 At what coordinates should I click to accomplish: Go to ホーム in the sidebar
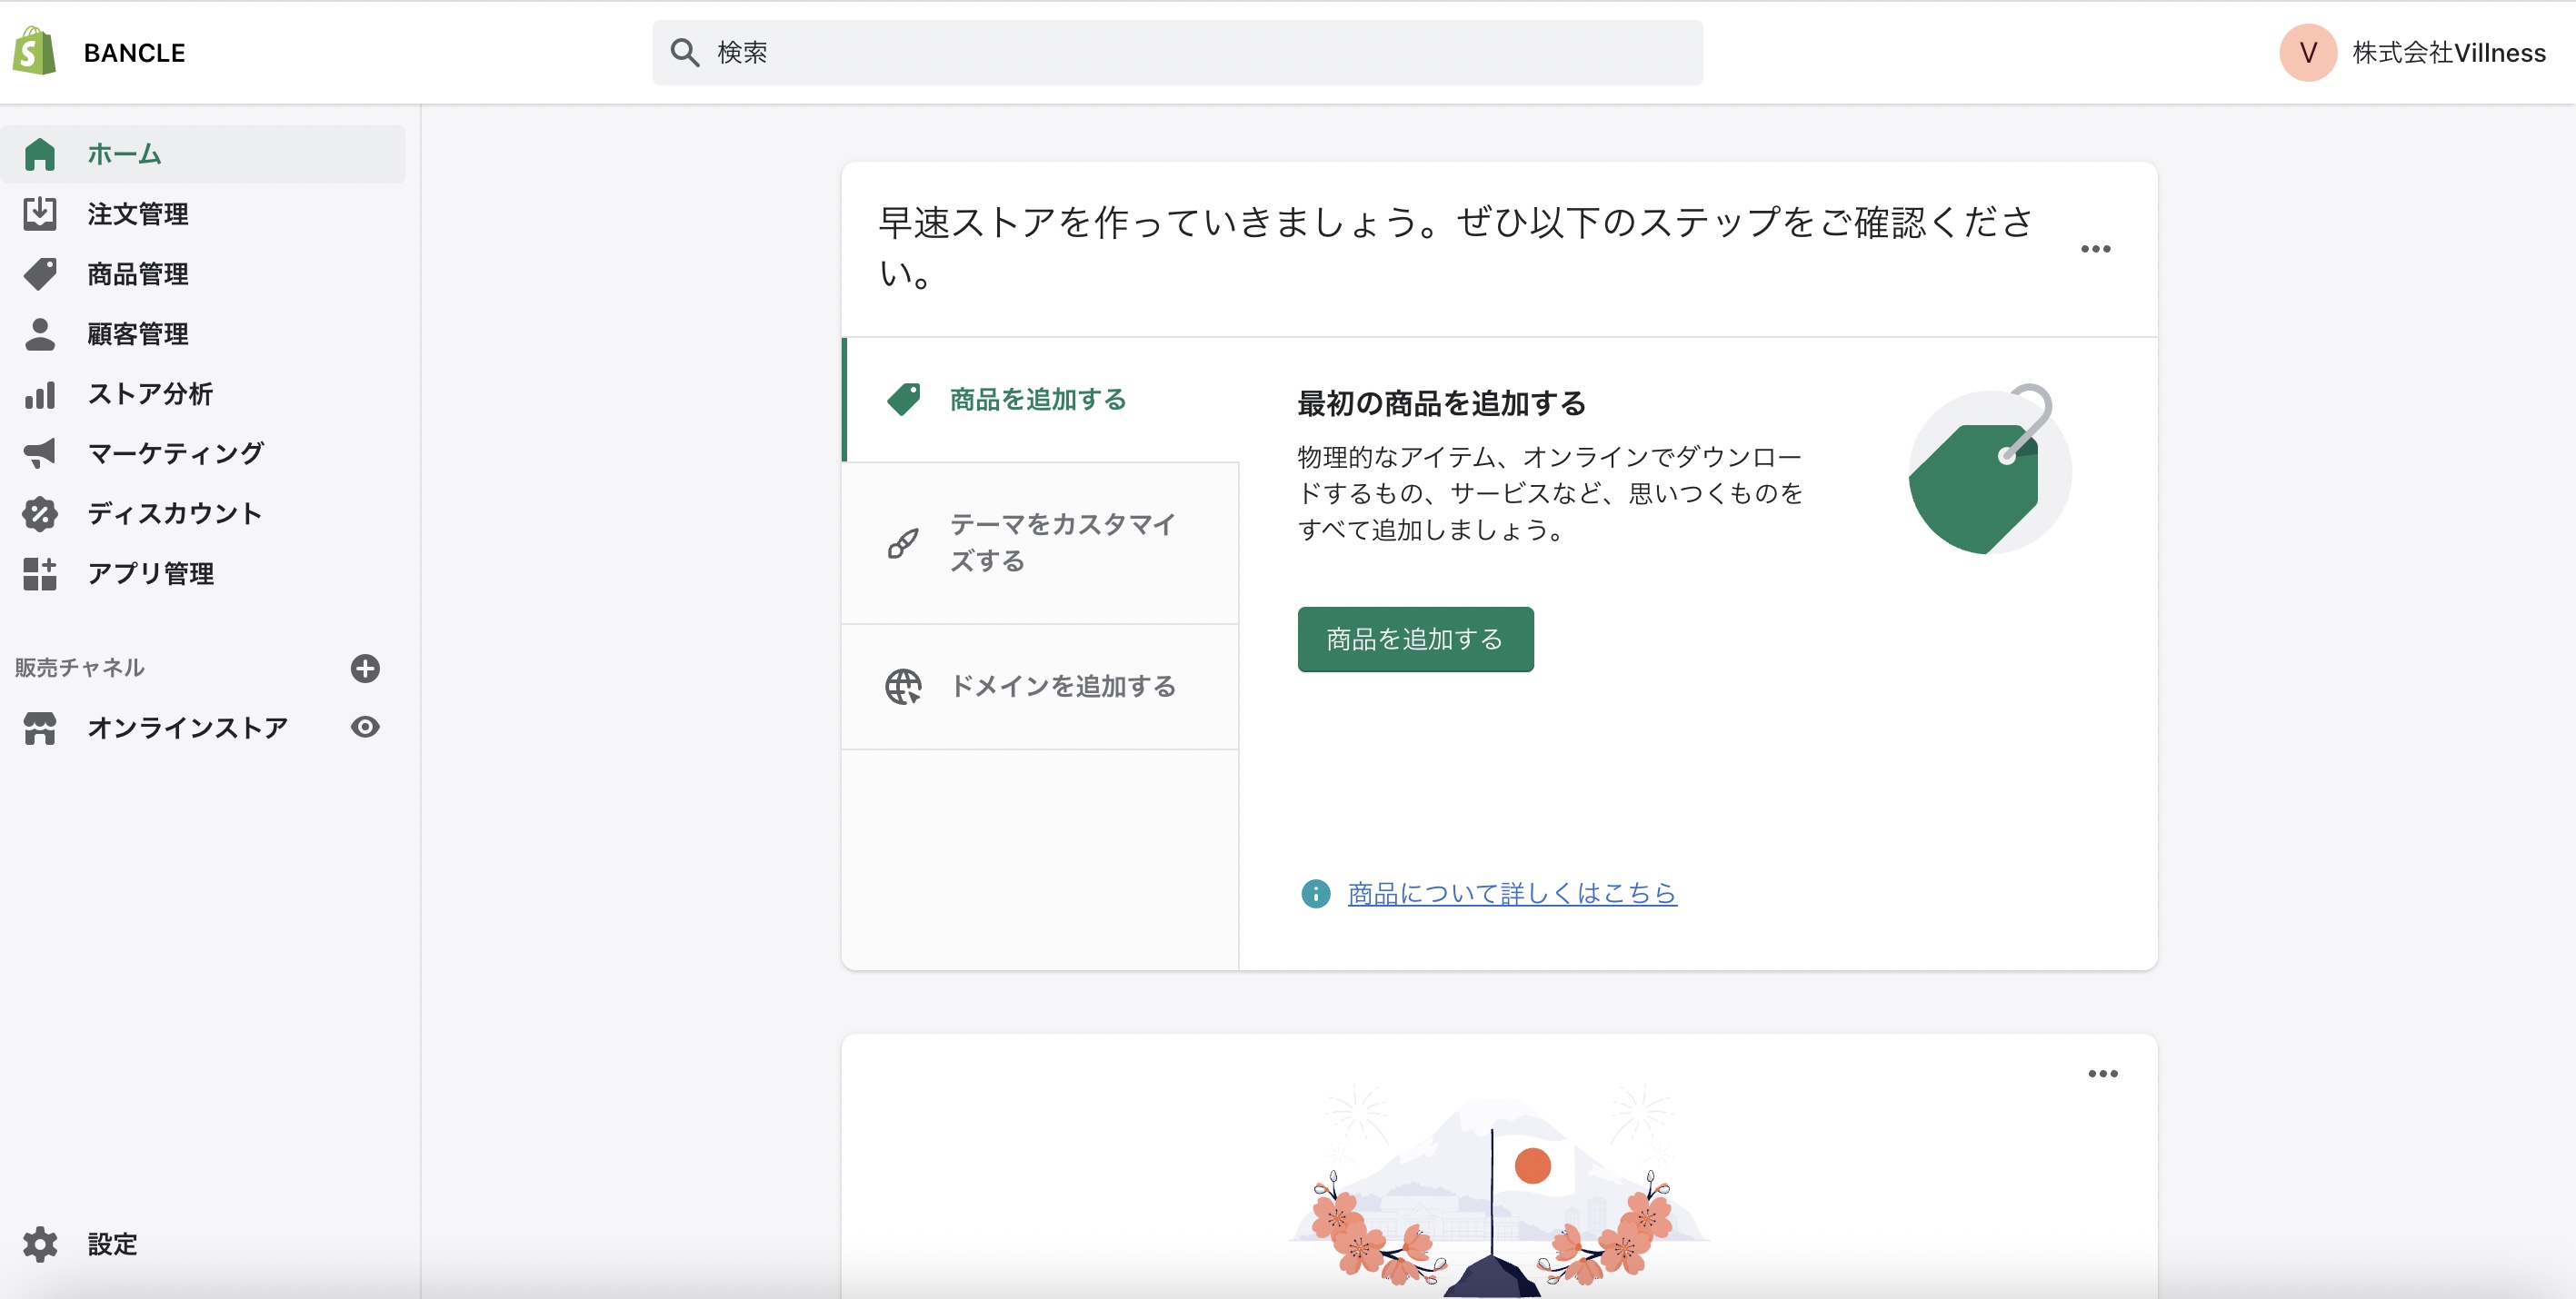(x=203, y=154)
